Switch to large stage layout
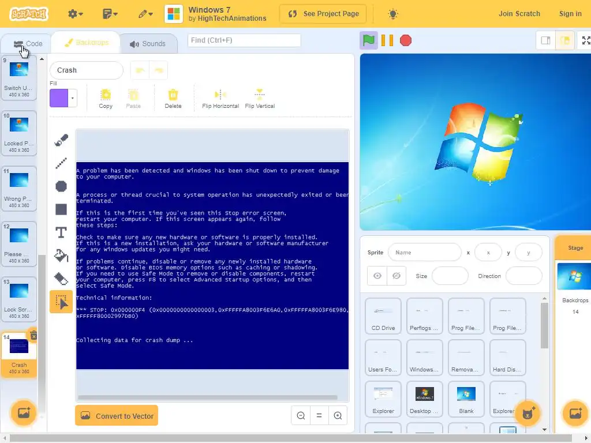This screenshot has height=443, width=591. point(564,40)
